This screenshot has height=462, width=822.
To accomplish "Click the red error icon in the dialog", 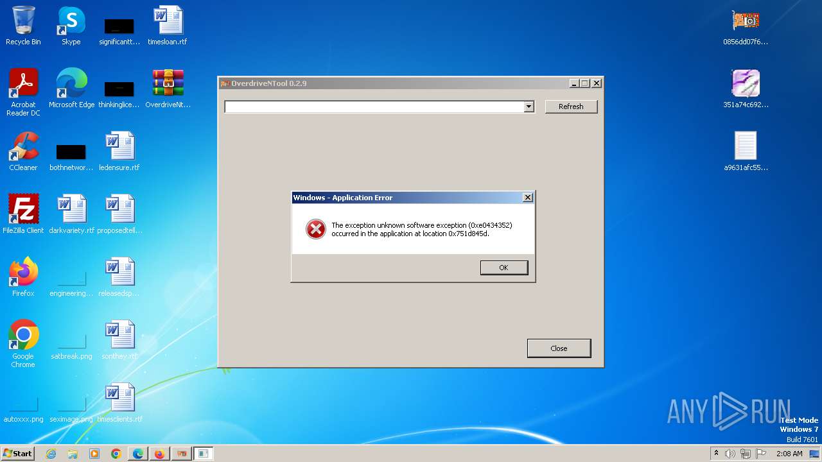I will (x=315, y=229).
